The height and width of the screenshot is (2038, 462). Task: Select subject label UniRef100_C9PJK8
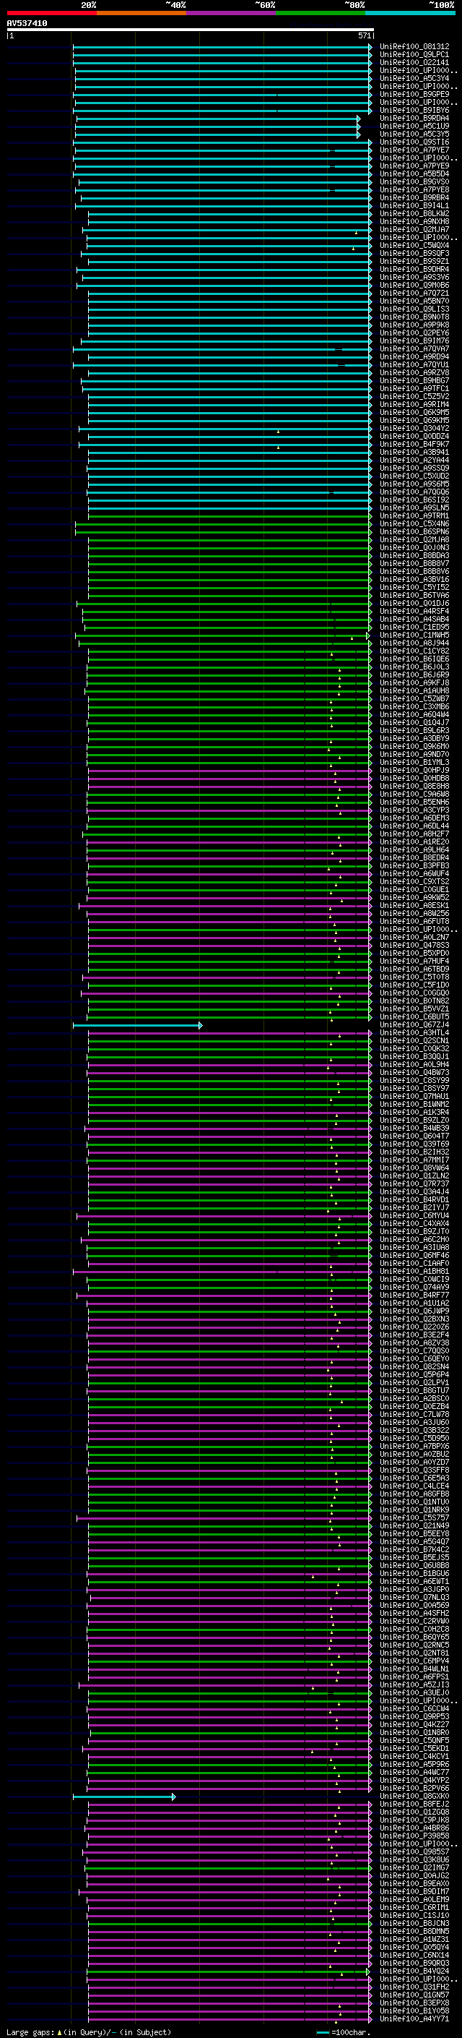414,1820
